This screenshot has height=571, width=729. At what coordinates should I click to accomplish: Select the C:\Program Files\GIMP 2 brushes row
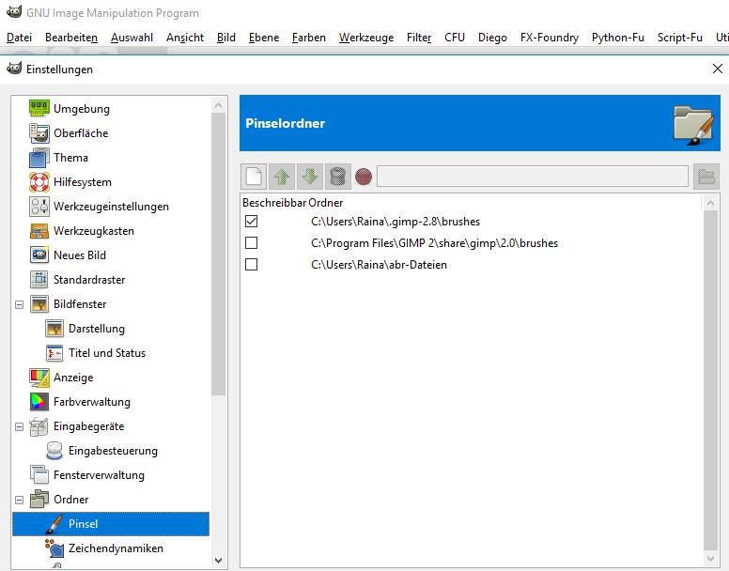coord(471,243)
